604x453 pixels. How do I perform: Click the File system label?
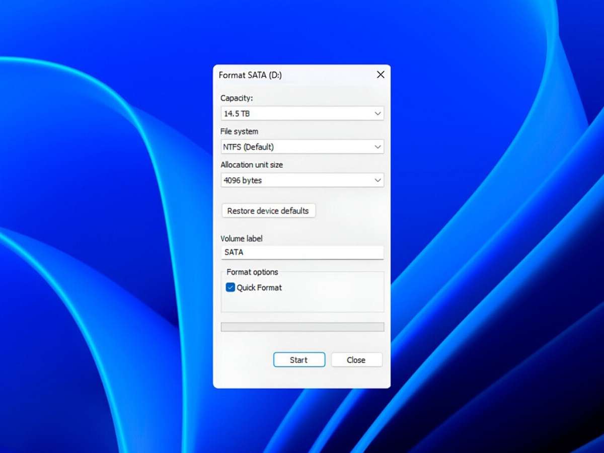click(239, 131)
